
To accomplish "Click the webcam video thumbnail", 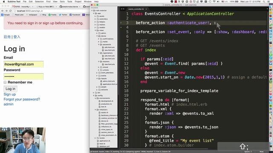I will [23, 140].
